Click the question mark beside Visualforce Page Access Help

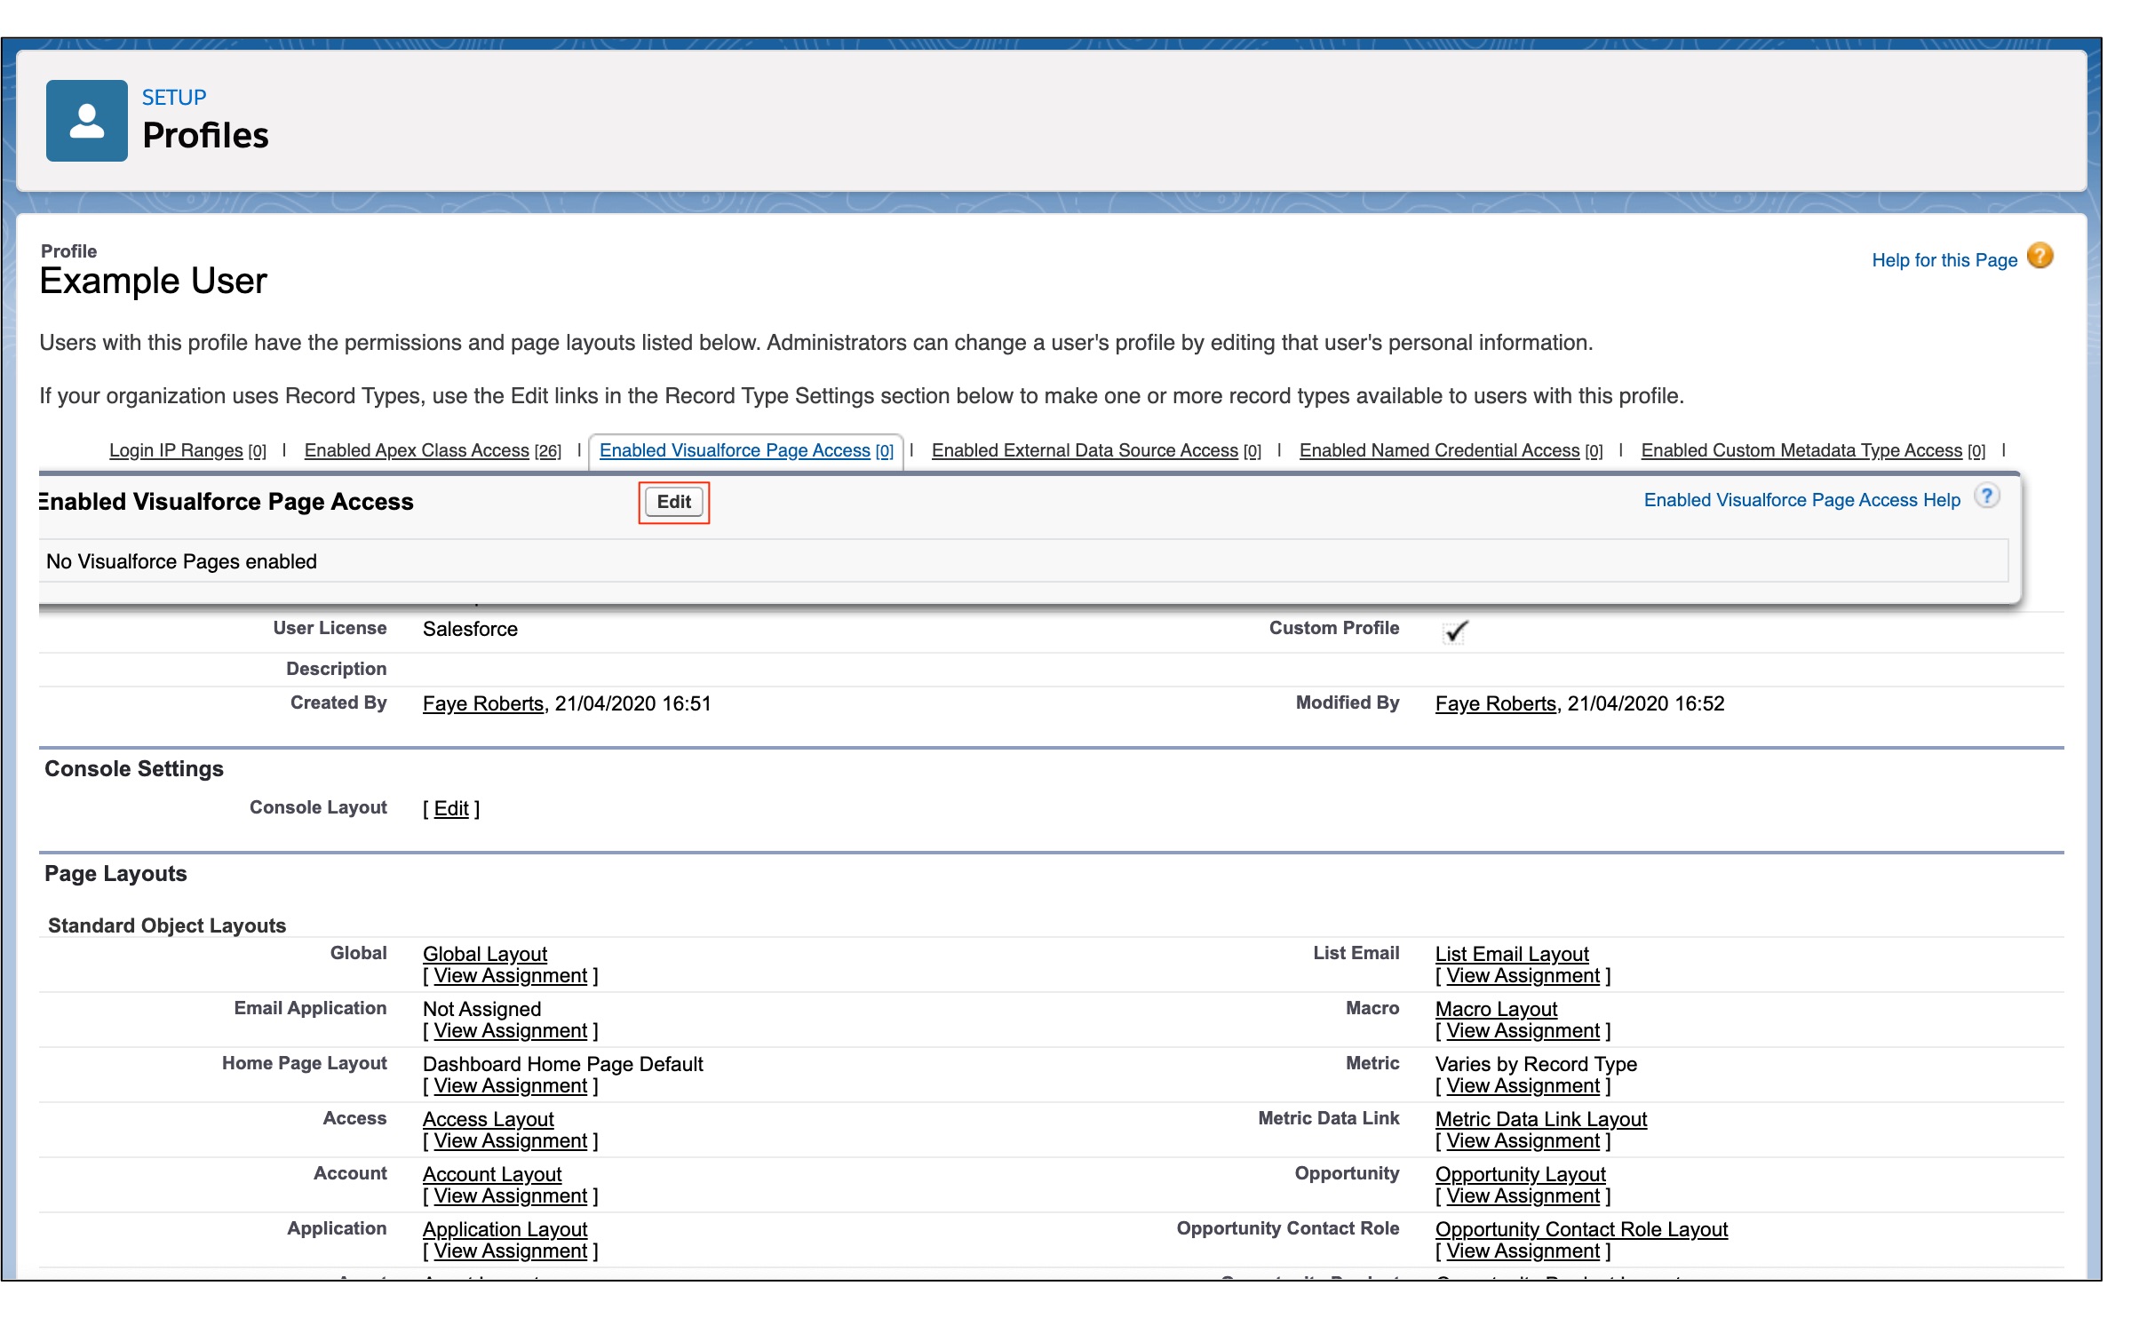(1987, 497)
